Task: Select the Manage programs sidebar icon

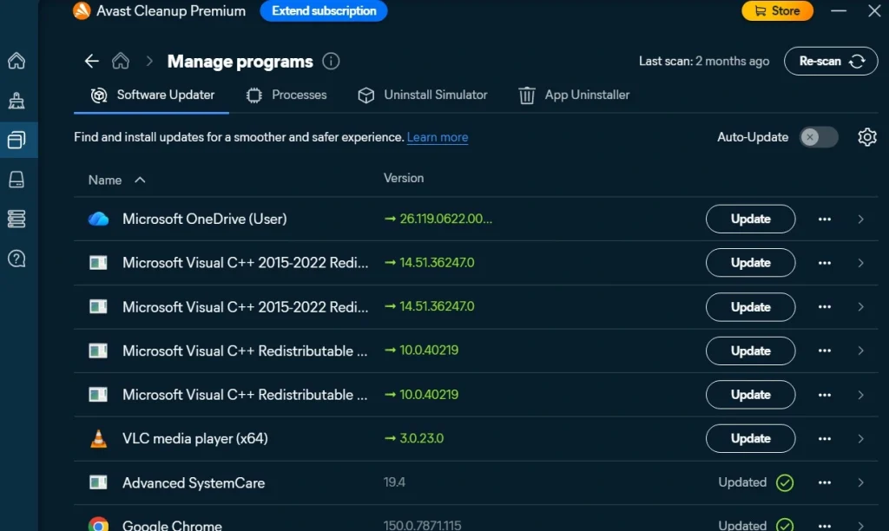Action: point(16,140)
